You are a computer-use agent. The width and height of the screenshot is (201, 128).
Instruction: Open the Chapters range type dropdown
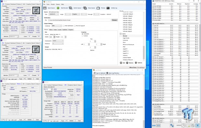coord(76,14)
